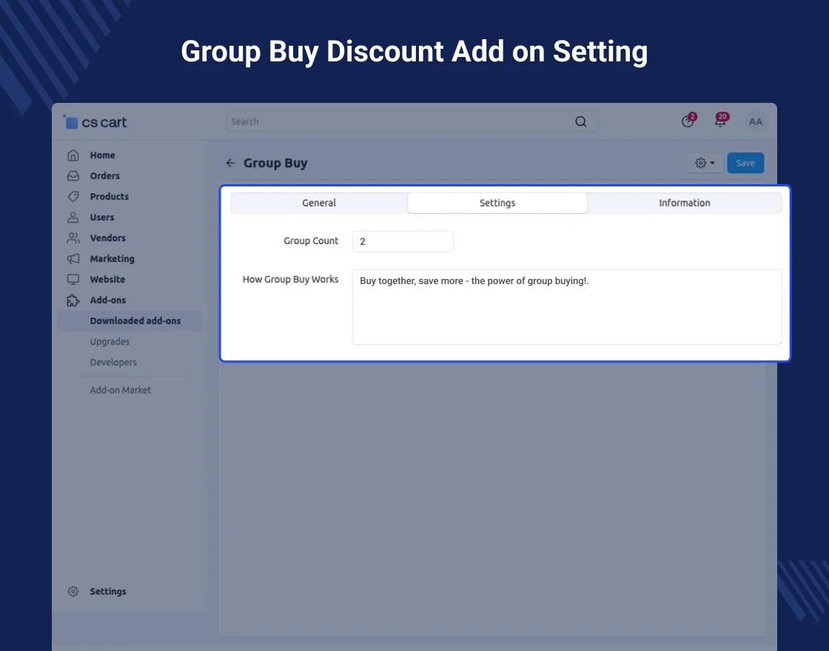Open the bell notifications with badge 20
This screenshot has width=829, height=651.
point(720,121)
